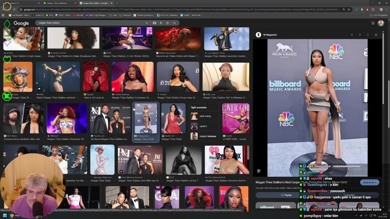This screenshot has width=390, height=219.
Task: Open the Chrome apps shortcut in bookmarks bar
Action: pyautogui.click(x=3, y=15)
